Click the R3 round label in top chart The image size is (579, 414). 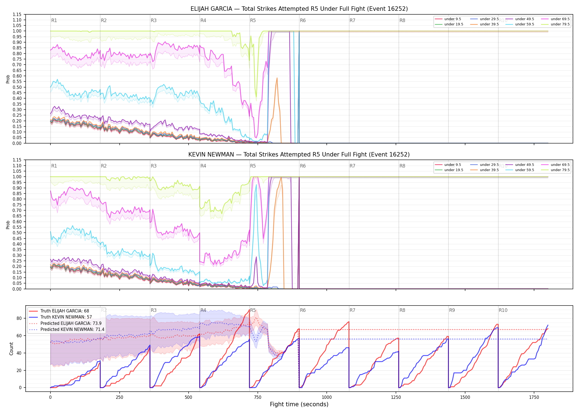[154, 20]
